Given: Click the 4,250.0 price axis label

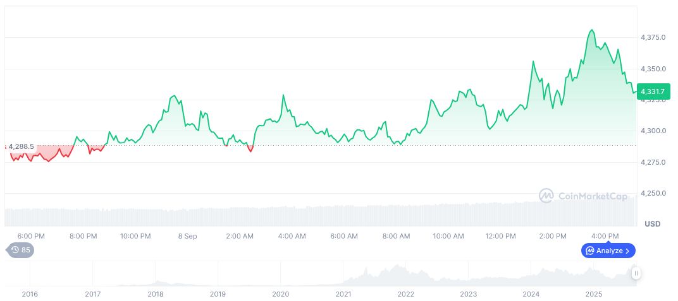Looking at the screenshot, I should (x=653, y=193).
